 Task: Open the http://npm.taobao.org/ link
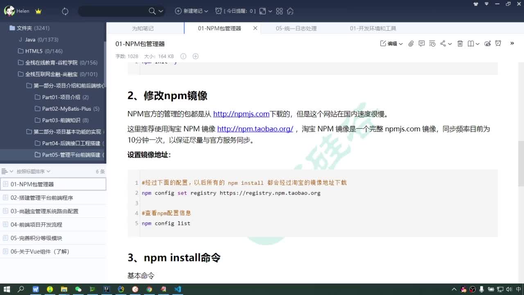[x=255, y=129]
